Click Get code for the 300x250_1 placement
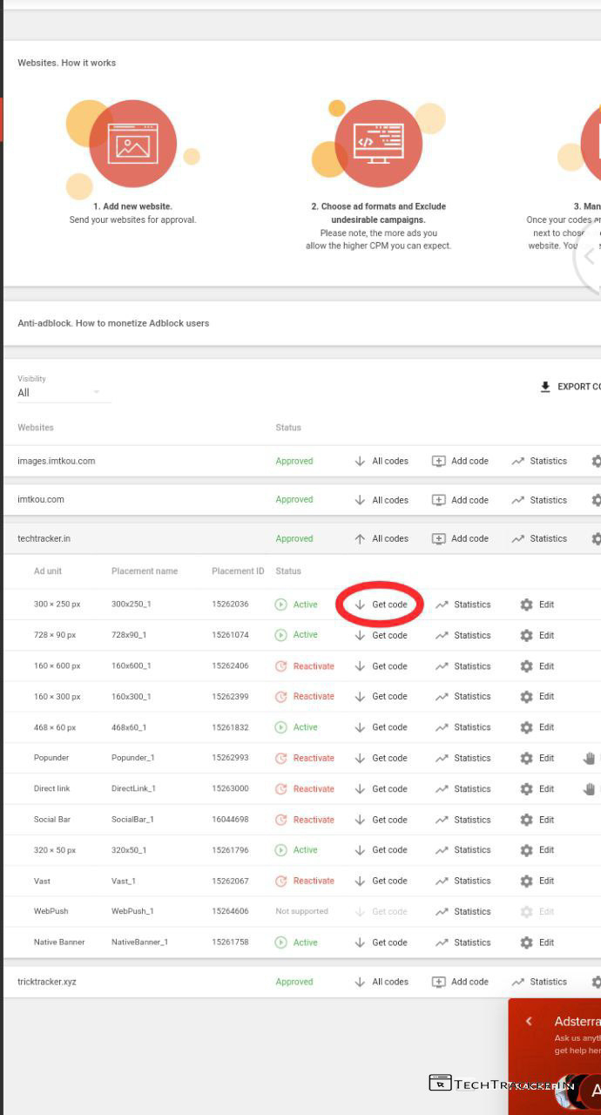 click(x=381, y=605)
